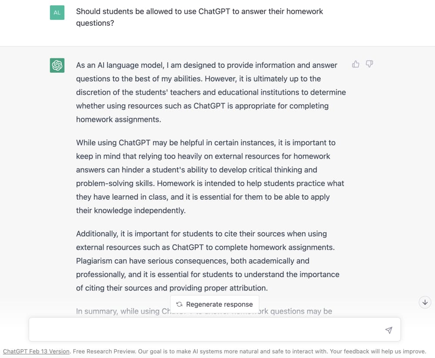The width and height of the screenshot is (435, 358).
Task: Click the thumbs down feedback icon
Action: tap(369, 64)
